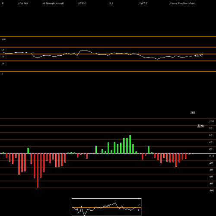
Task: Click the MR axis label '-100'
Action: [x=211, y=191]
